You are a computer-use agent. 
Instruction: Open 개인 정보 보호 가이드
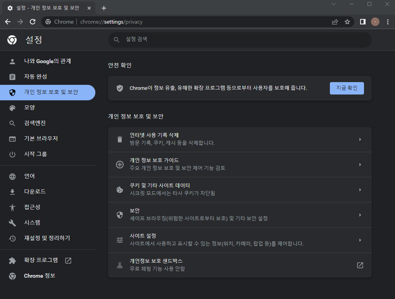tap(240, 165)
